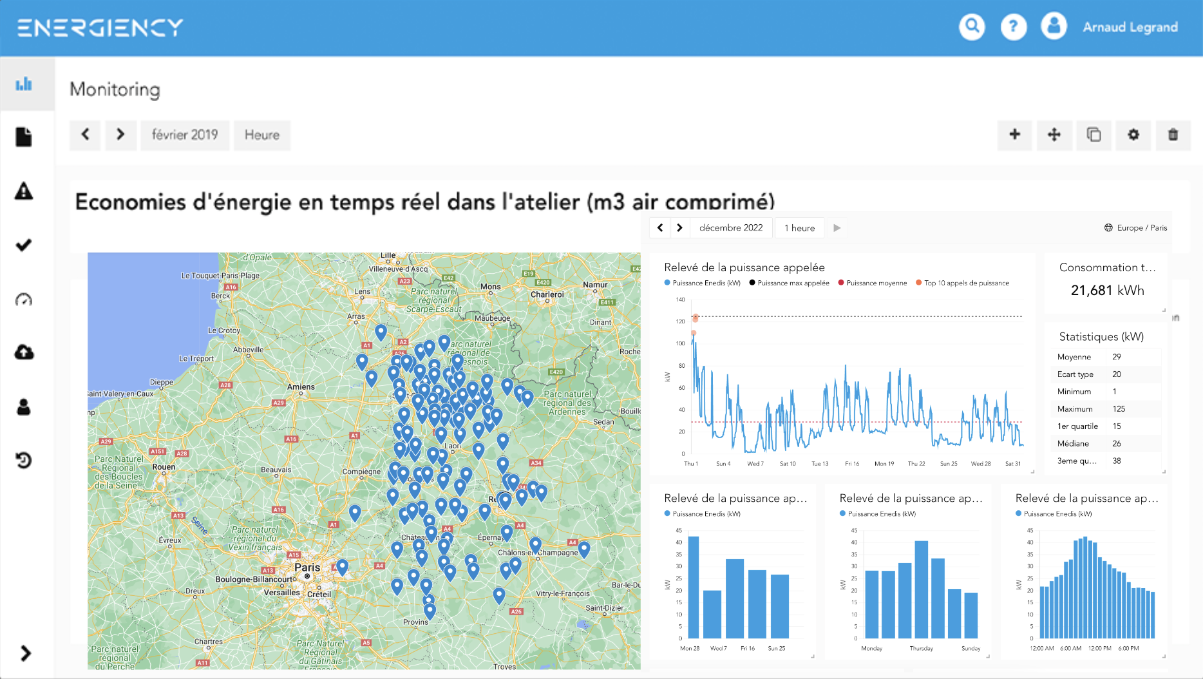Open the help question mark icon

coord(1013,27)
